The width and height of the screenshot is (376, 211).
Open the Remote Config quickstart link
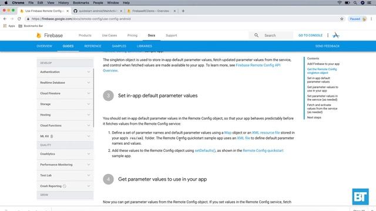(x=263, y=151)
